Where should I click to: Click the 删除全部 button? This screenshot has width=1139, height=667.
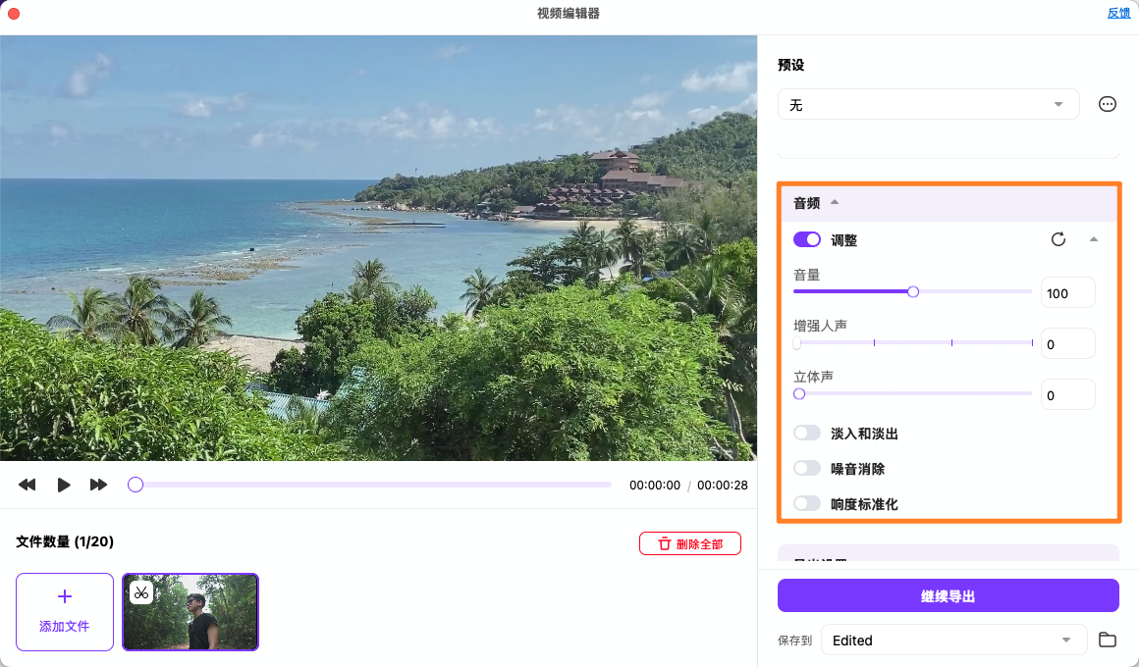[x=690, y=542]
